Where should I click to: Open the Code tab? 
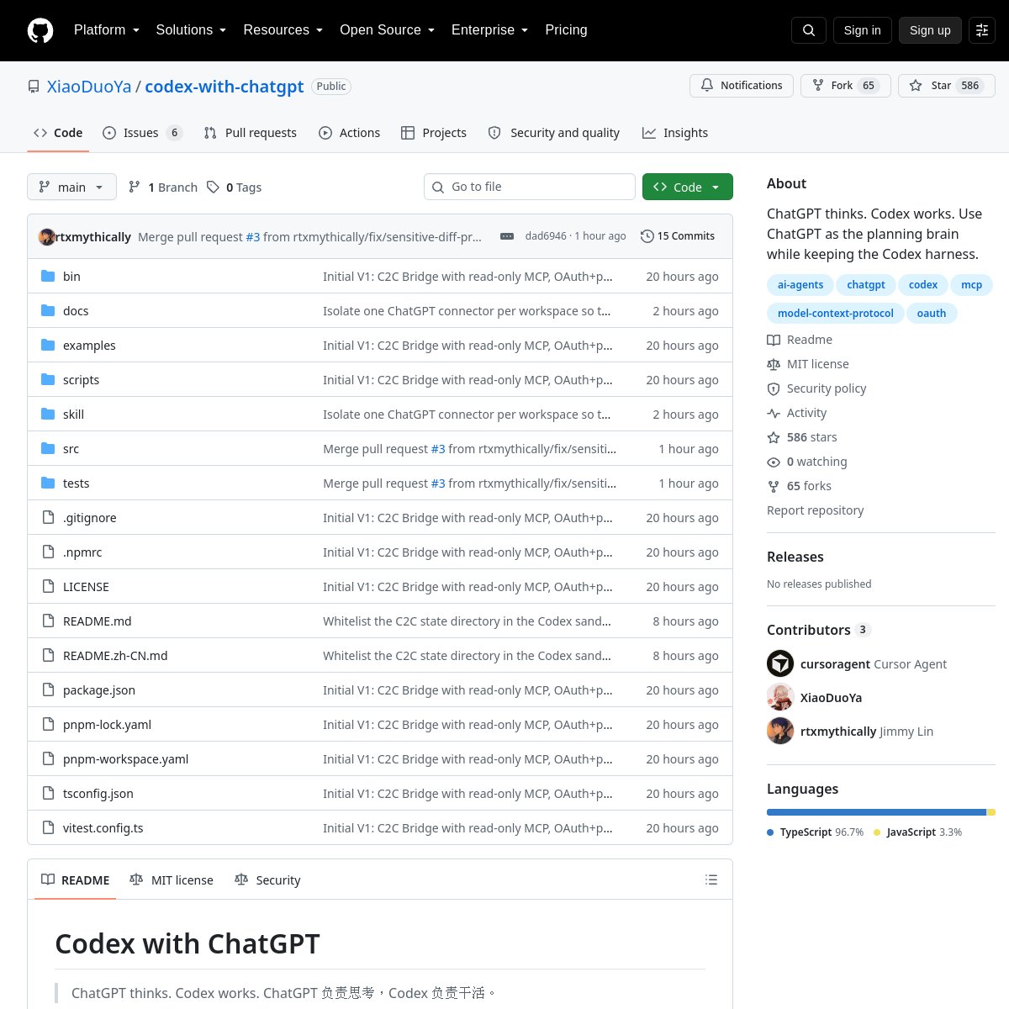click(x=58, y=133)
